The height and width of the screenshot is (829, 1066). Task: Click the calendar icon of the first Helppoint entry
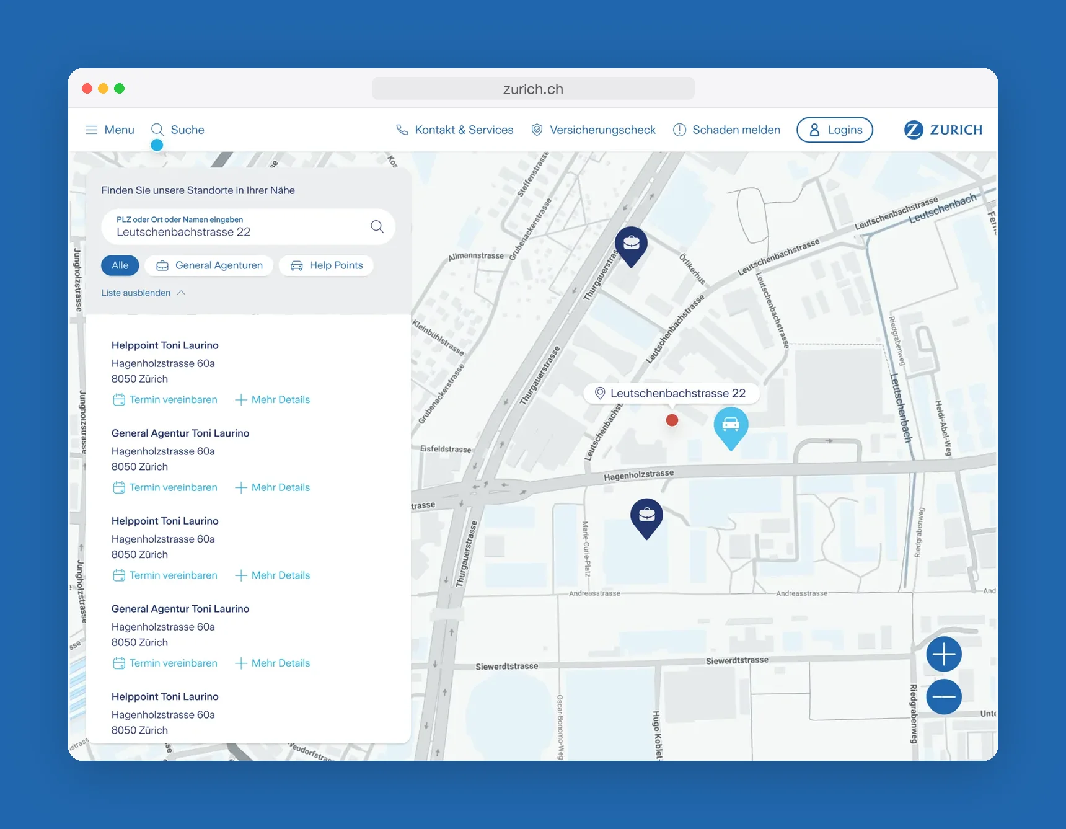[119, 400]
